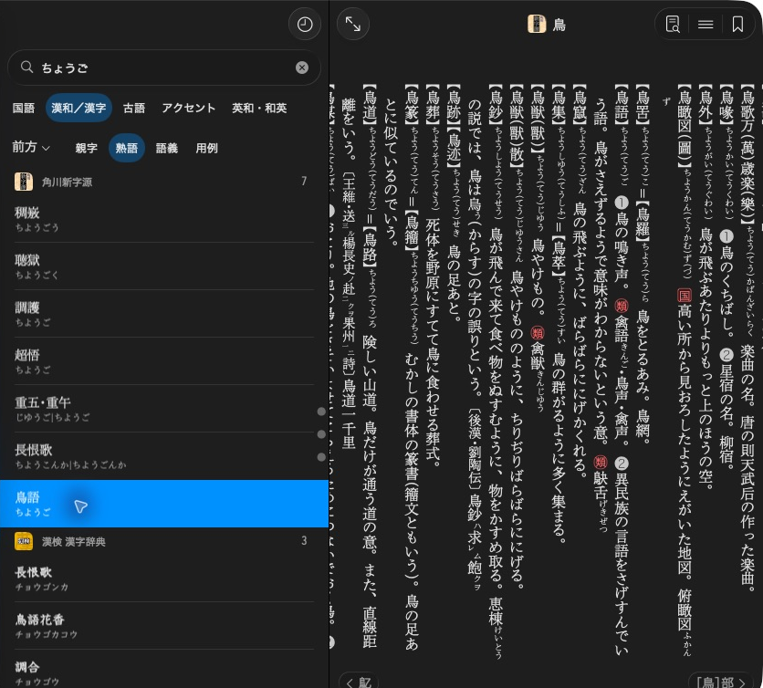Open the 長恨歌 チョウゴンカ result under 漢検
This screenshot has width=763, height=688.
click(x=164, y=579)
